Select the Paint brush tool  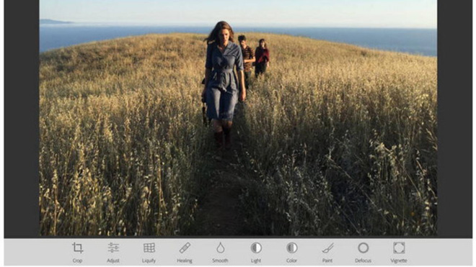click(x=327, y=248)
